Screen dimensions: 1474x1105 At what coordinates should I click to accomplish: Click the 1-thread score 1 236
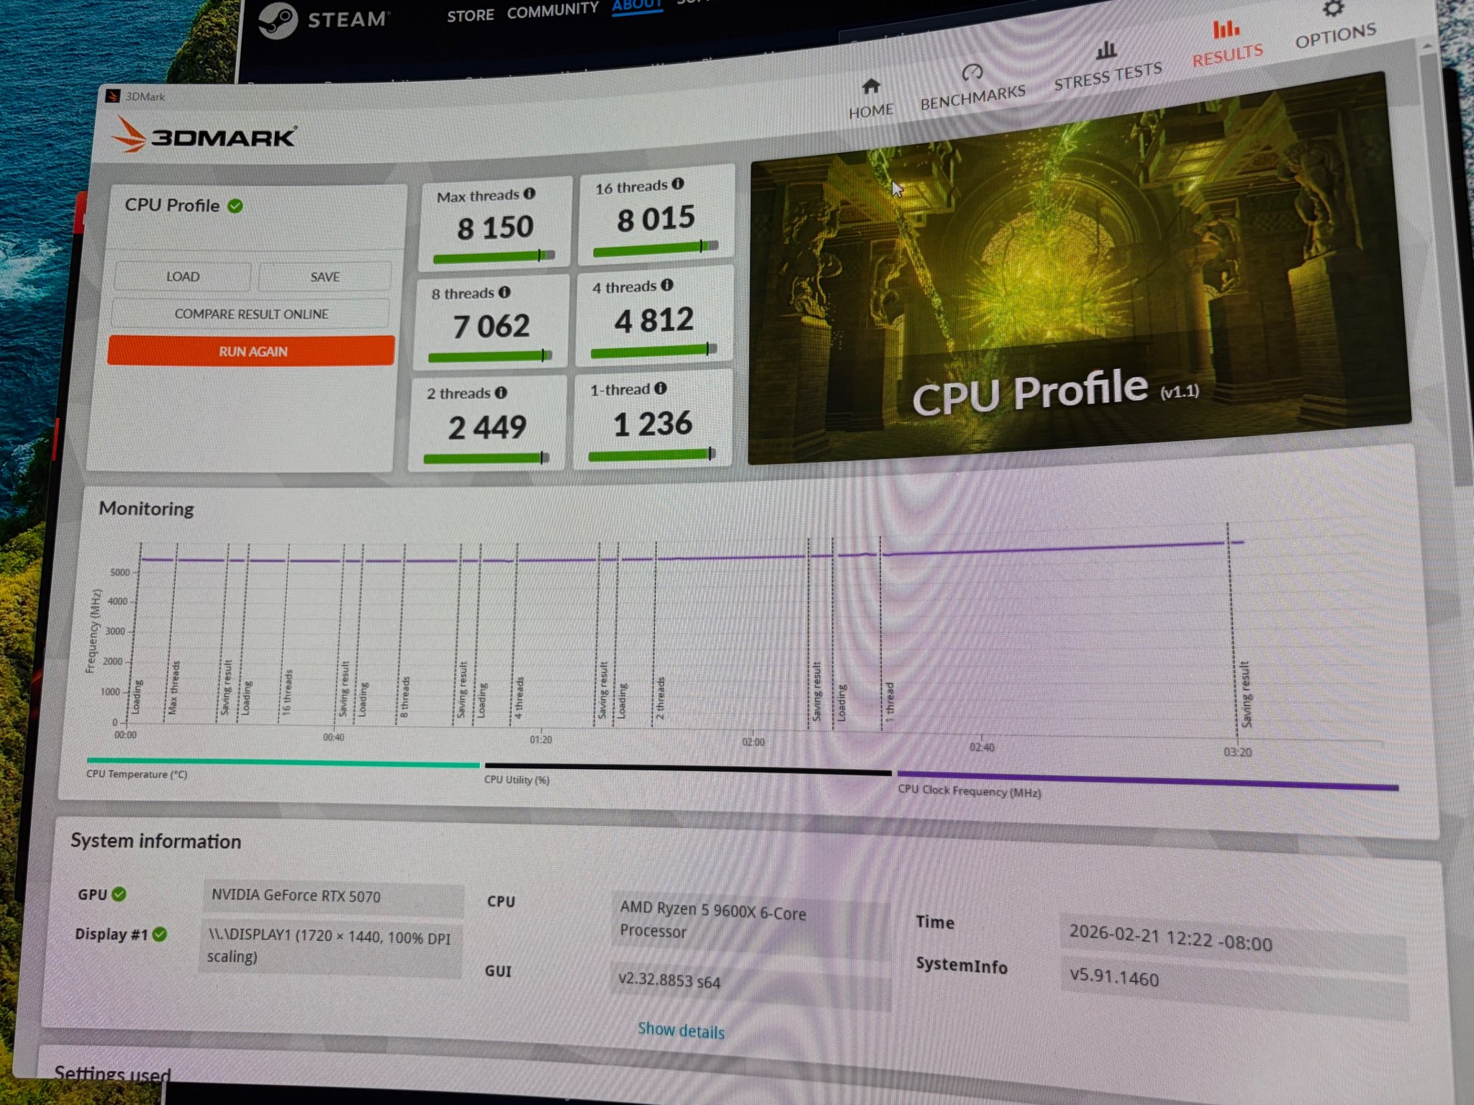[652, 424]
